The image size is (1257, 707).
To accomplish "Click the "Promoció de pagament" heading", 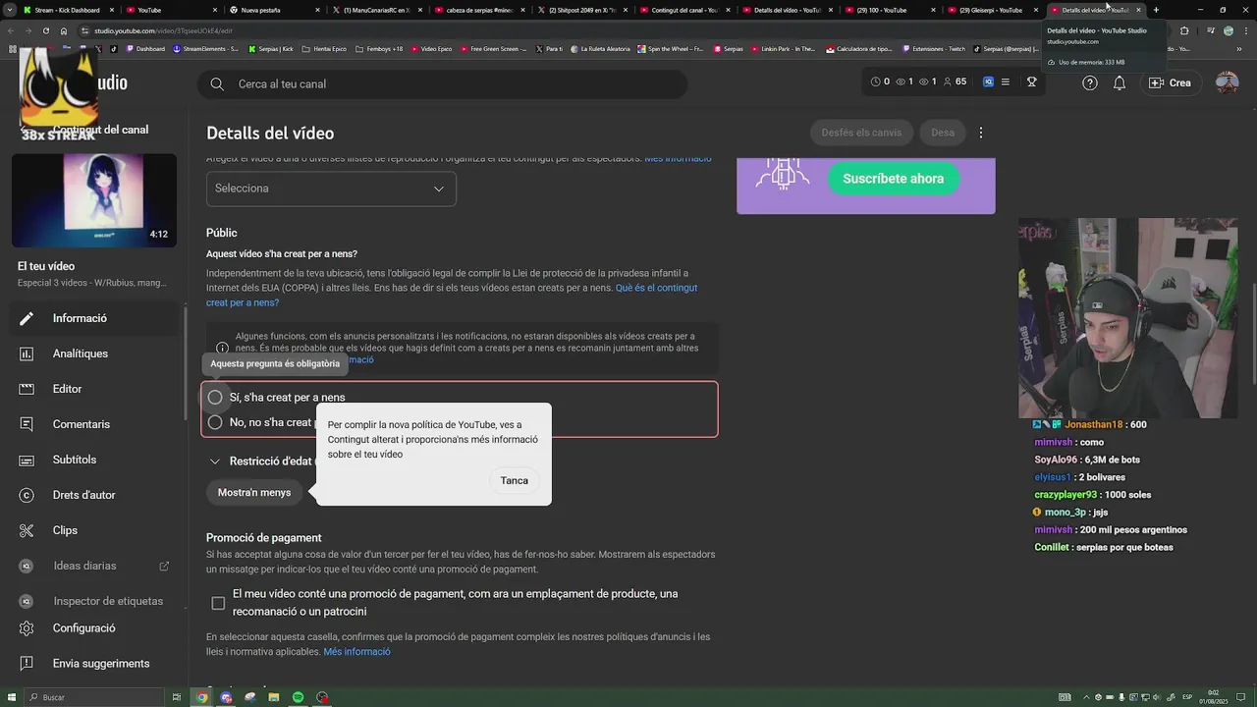I will pos(264,538).
